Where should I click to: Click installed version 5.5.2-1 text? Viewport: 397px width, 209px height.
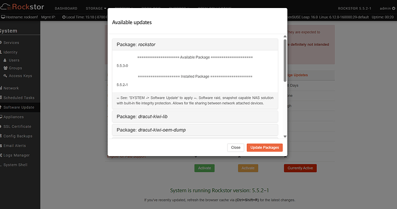[123, 85]
